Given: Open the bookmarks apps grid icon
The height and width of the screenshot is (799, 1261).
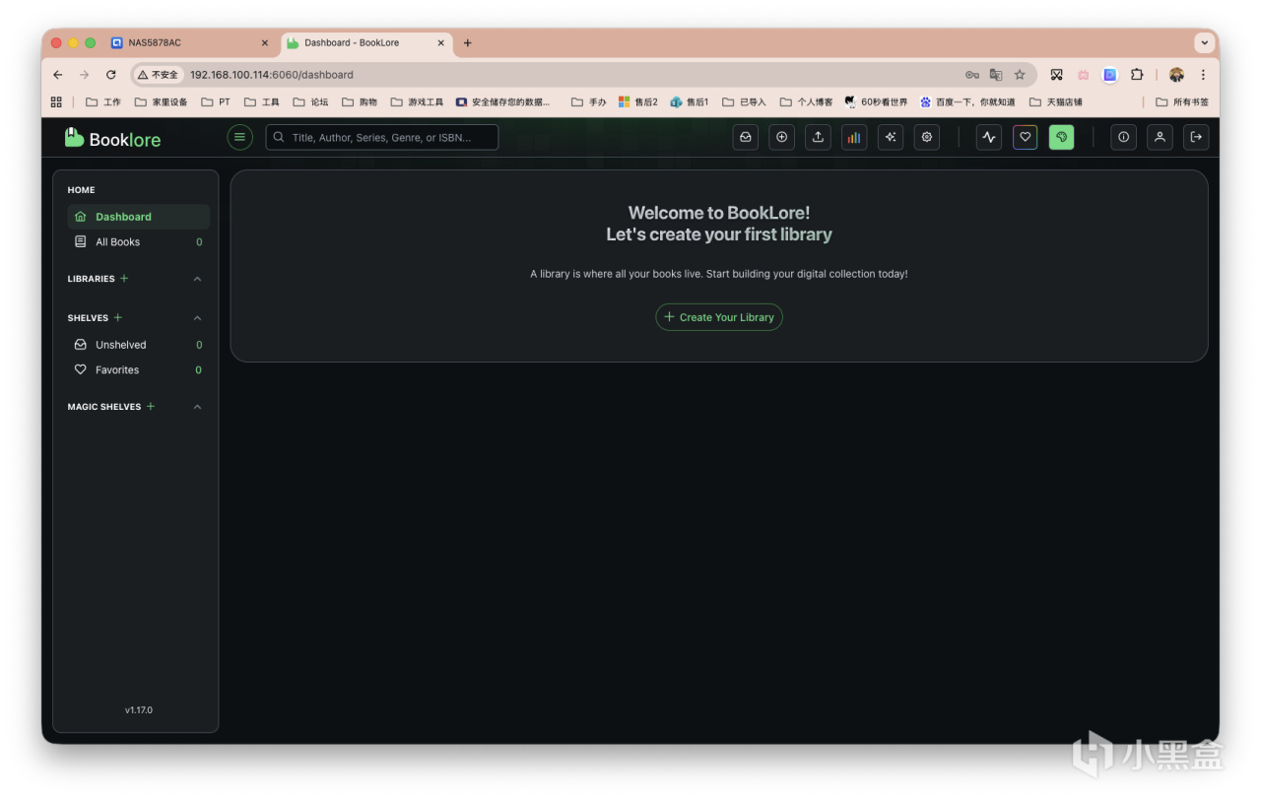Looking at the screenshot, I should tap(56, 101).
